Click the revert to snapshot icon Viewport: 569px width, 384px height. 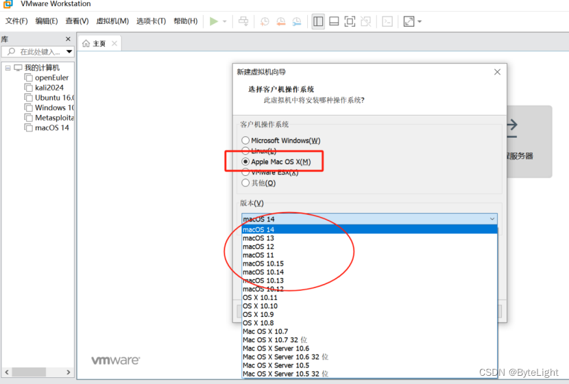(280, 21)
